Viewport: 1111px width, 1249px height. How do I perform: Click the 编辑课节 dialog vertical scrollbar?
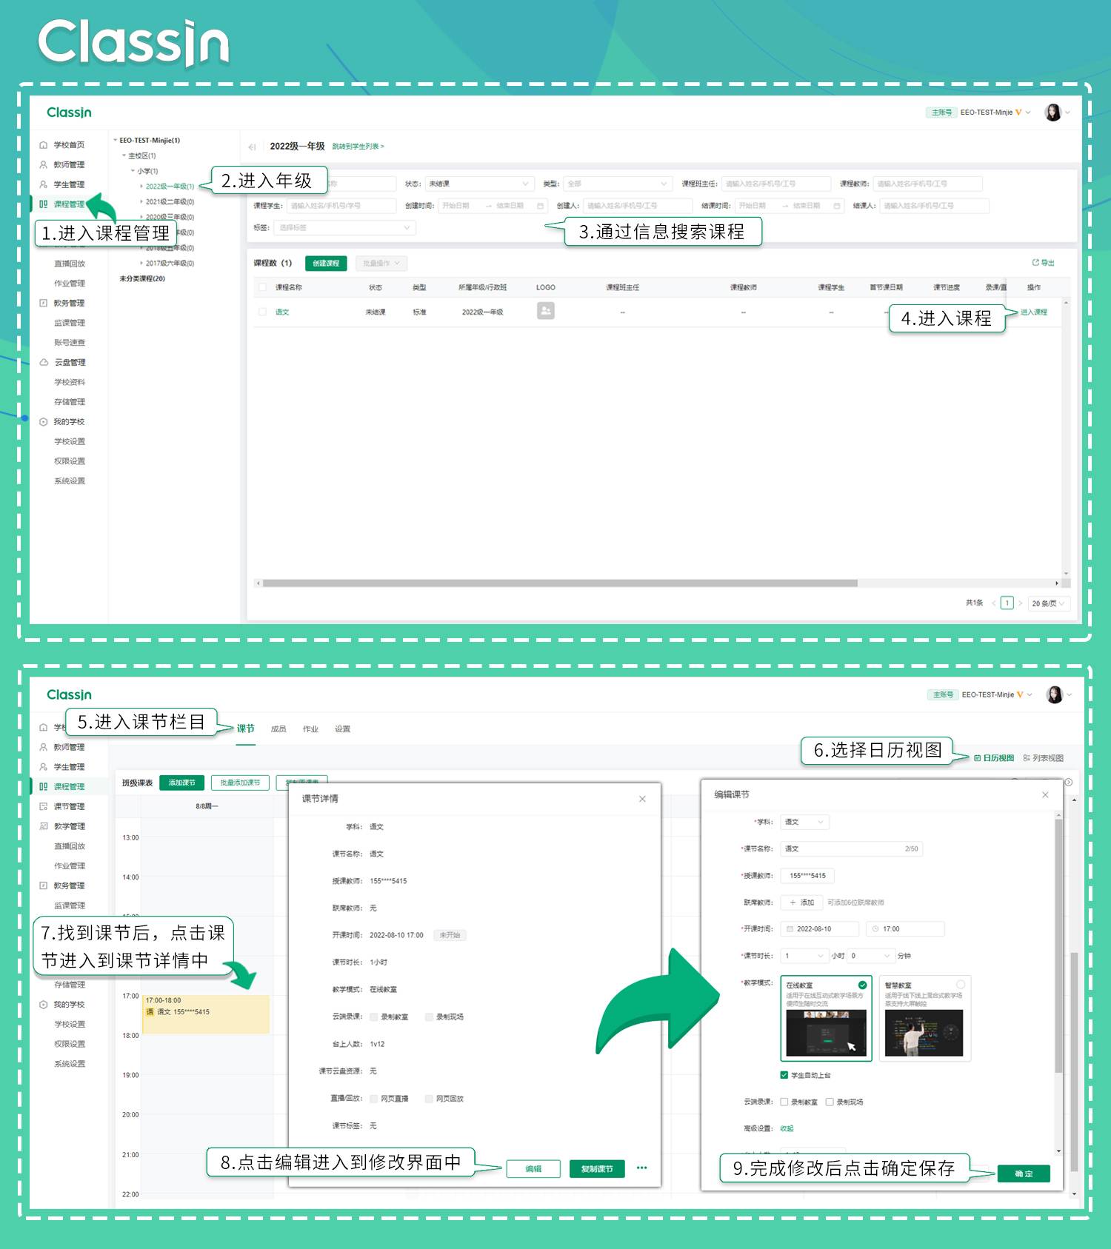point(1058,945)
